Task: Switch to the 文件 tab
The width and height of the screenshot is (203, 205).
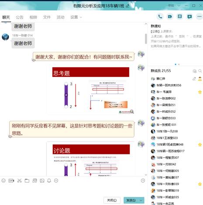Action: [x=47, y=17]
